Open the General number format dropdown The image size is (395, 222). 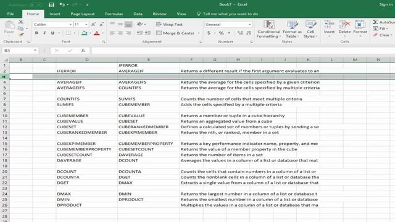(249, 25)
